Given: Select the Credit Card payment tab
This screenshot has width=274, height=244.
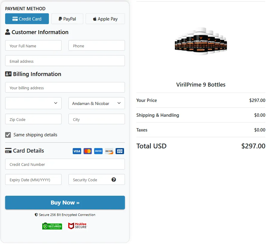Looking at the screenshot, I should tap(27, 19).
